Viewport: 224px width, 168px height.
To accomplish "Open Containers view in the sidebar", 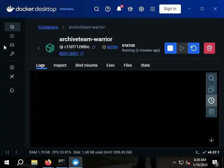I will coord(12,27).
